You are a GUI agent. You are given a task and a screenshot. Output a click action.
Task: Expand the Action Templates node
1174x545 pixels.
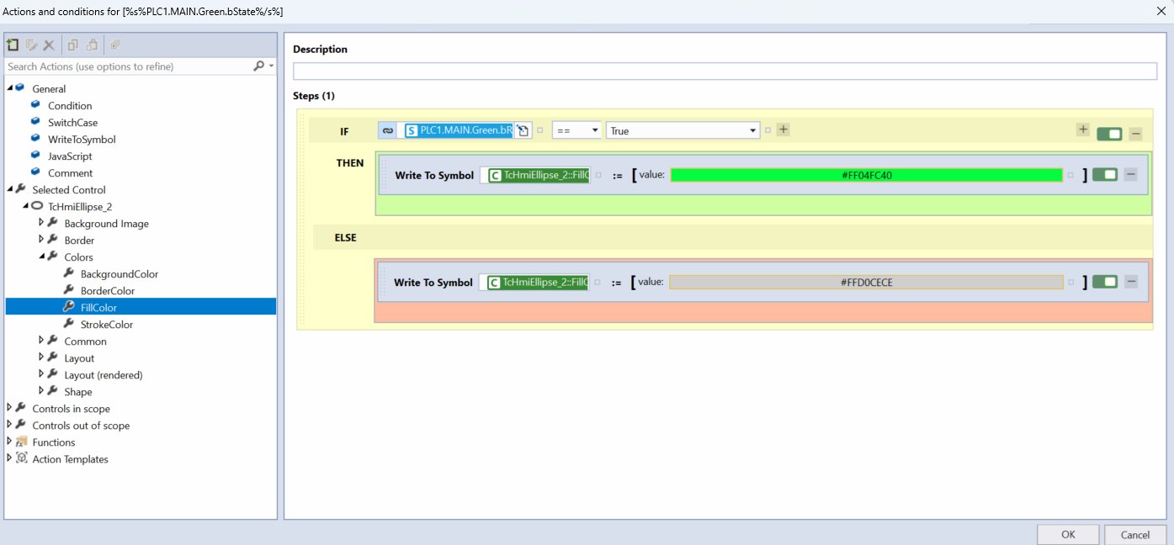[9, 458]
